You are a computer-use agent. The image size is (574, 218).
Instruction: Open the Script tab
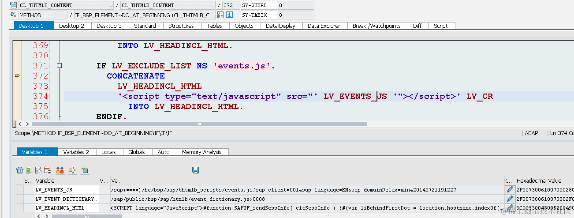coord(441,26)
